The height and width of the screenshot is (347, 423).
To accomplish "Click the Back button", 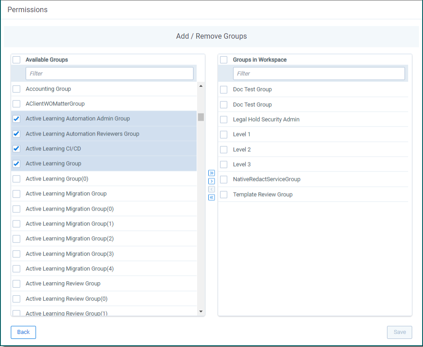I will tap(23, 332).
